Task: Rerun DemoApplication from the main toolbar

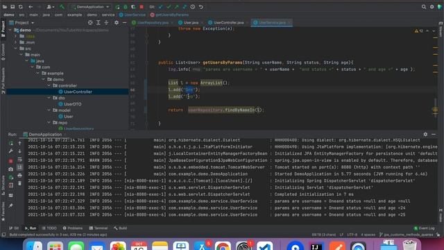Action: (x=117, y=7)
